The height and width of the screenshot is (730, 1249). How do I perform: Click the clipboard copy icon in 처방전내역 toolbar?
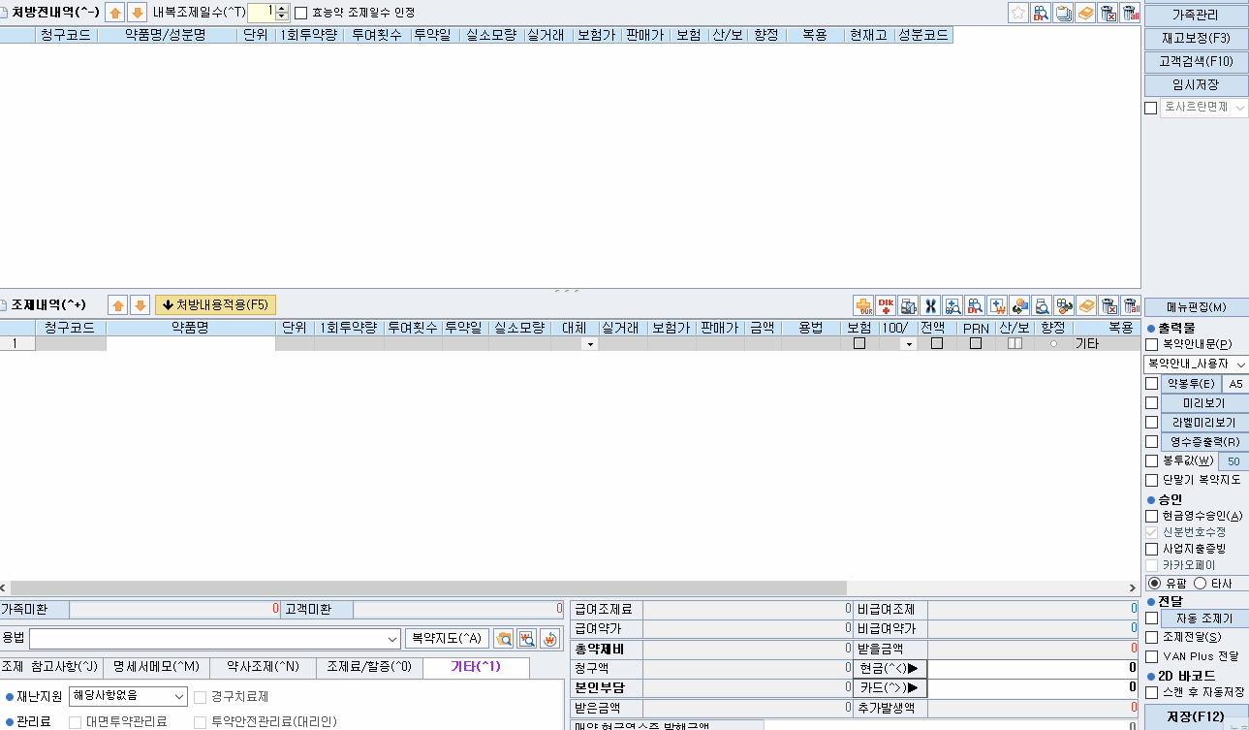click(x=1064, y=13)
